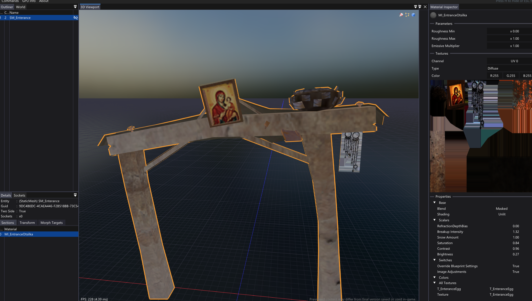532x301 pixels.
Task: Toggle the viewport bounds wireframe icon
Action: (407, 15)
